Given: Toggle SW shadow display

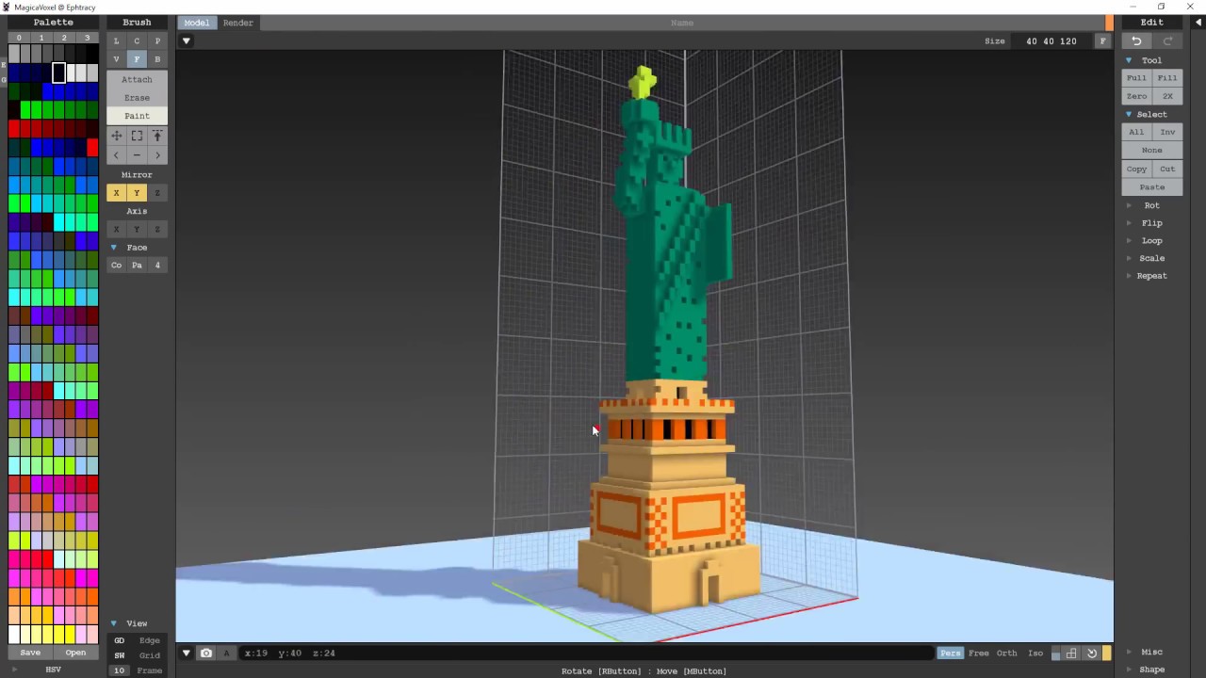Looking at the screenshot, I should click(119, 655).
